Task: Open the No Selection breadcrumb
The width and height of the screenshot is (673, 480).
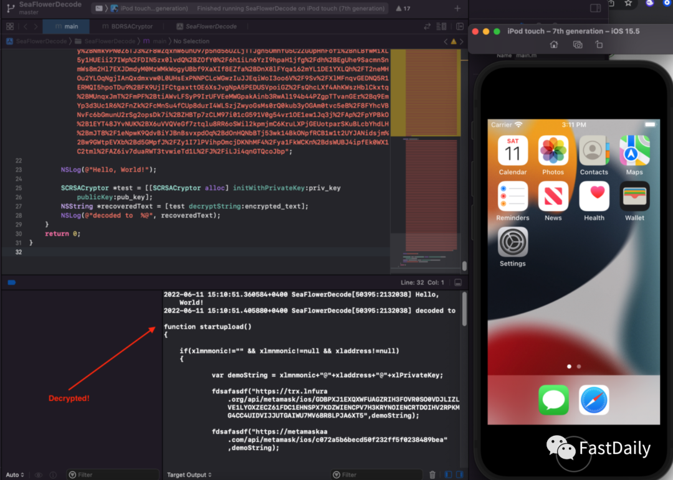Action: point(191,41)
